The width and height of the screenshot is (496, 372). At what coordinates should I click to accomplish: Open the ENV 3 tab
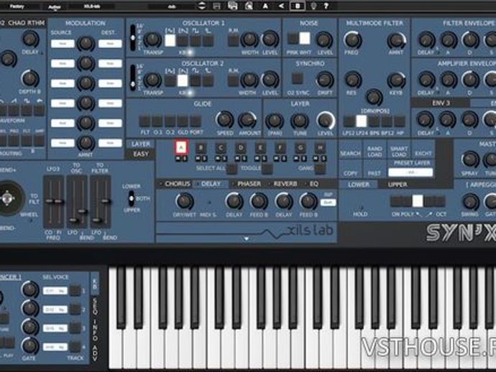point(441,103)
